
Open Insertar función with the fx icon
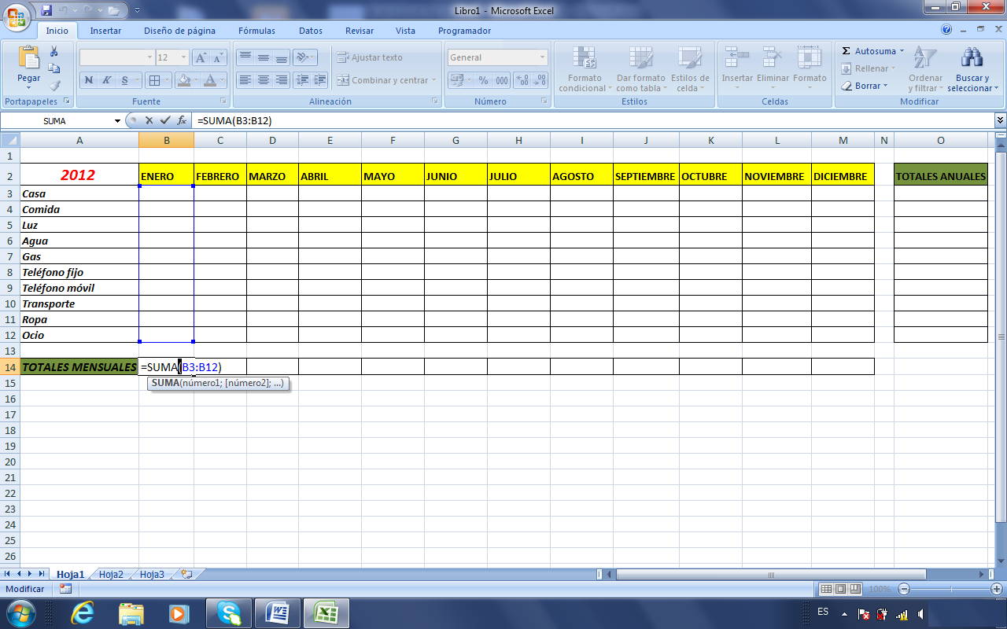pos(183,120)
